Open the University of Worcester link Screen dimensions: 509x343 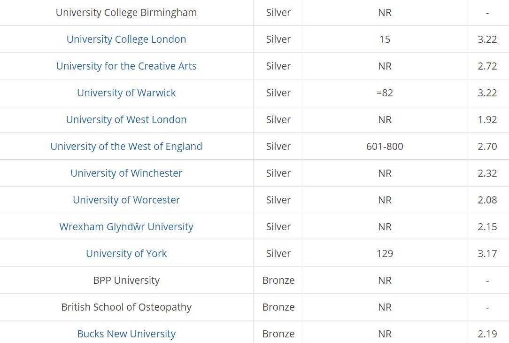tap(126, 200)
